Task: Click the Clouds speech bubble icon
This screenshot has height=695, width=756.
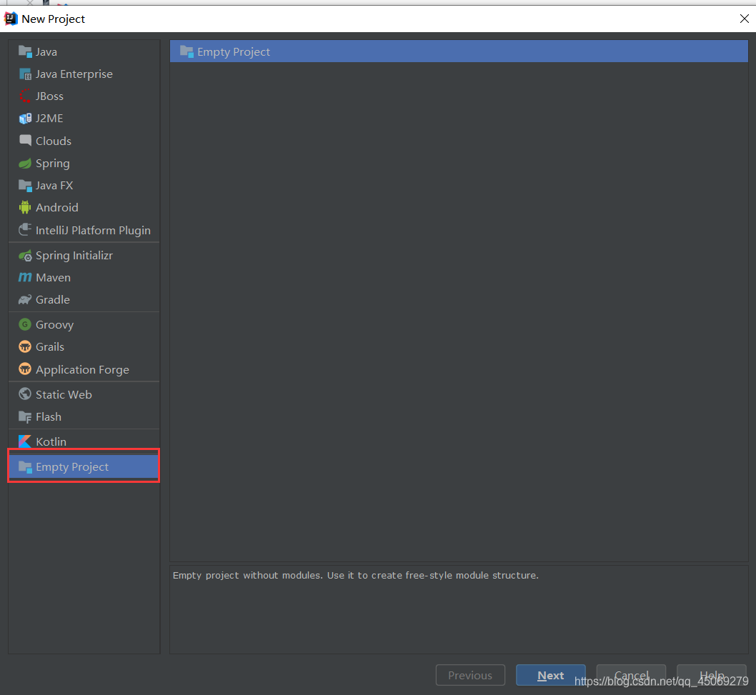Action: click(x=25, y=140)
